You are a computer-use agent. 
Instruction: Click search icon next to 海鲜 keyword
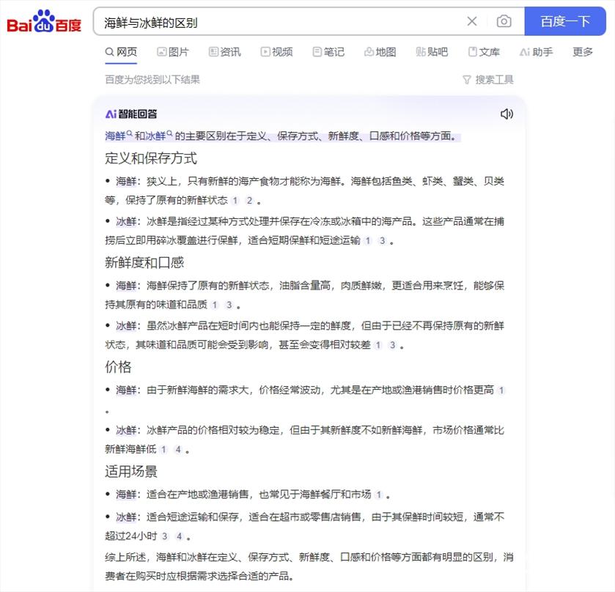coord(130,134)
